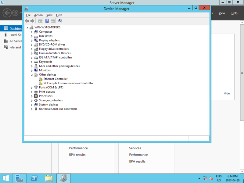Viewport: 244px width, 183px height.
Task: Select the Ethernet Controller warning device
Action: point(55,79)
